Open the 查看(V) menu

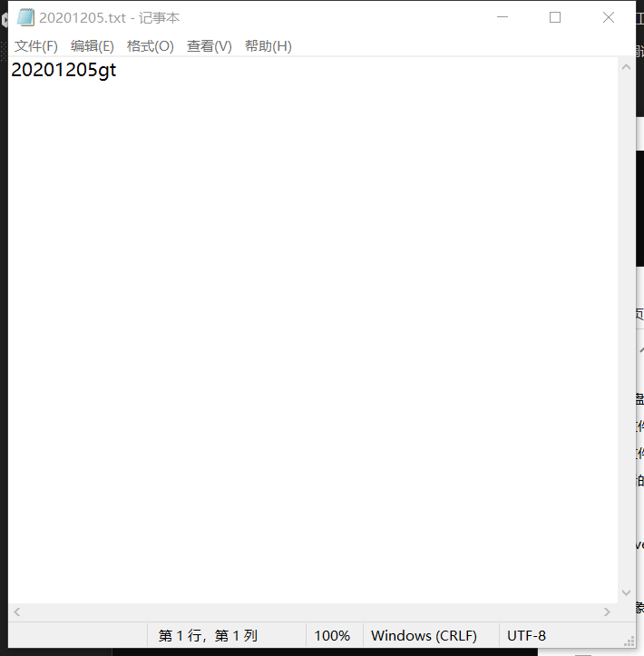210,46
